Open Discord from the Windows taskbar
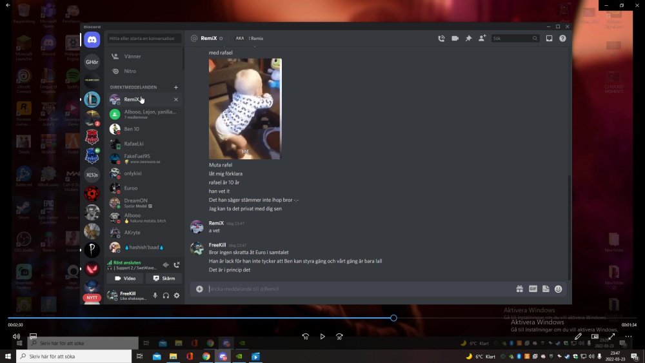 click(x=223, y=357)
